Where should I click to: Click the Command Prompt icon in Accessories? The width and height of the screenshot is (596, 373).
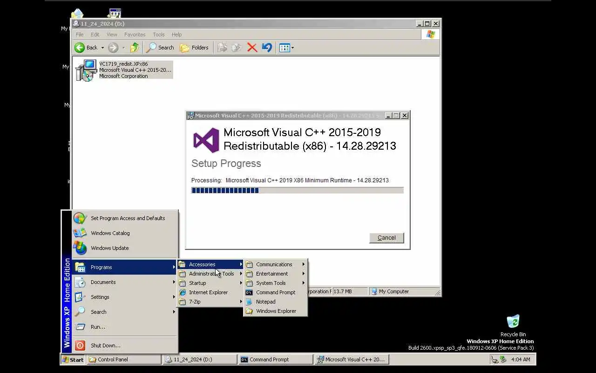tap(249, 292)
